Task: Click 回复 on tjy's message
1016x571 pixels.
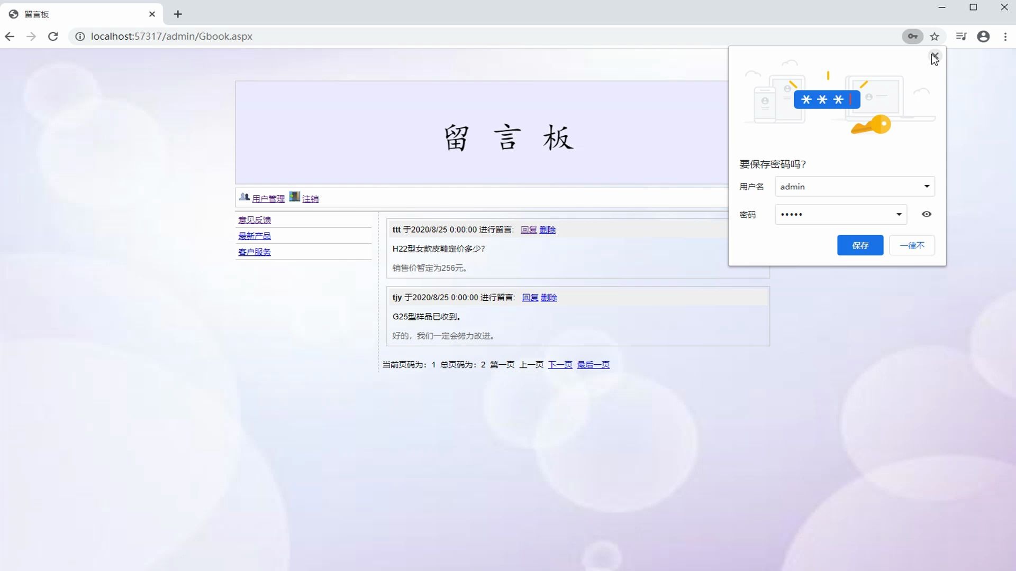Action: [x=530, y=298]
